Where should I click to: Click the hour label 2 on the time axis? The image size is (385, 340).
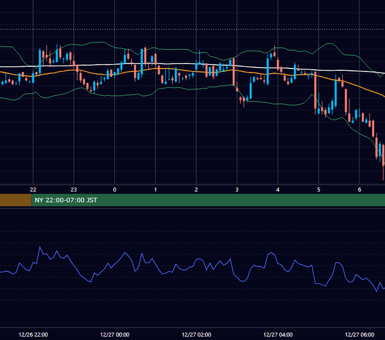tap(196, 189)
